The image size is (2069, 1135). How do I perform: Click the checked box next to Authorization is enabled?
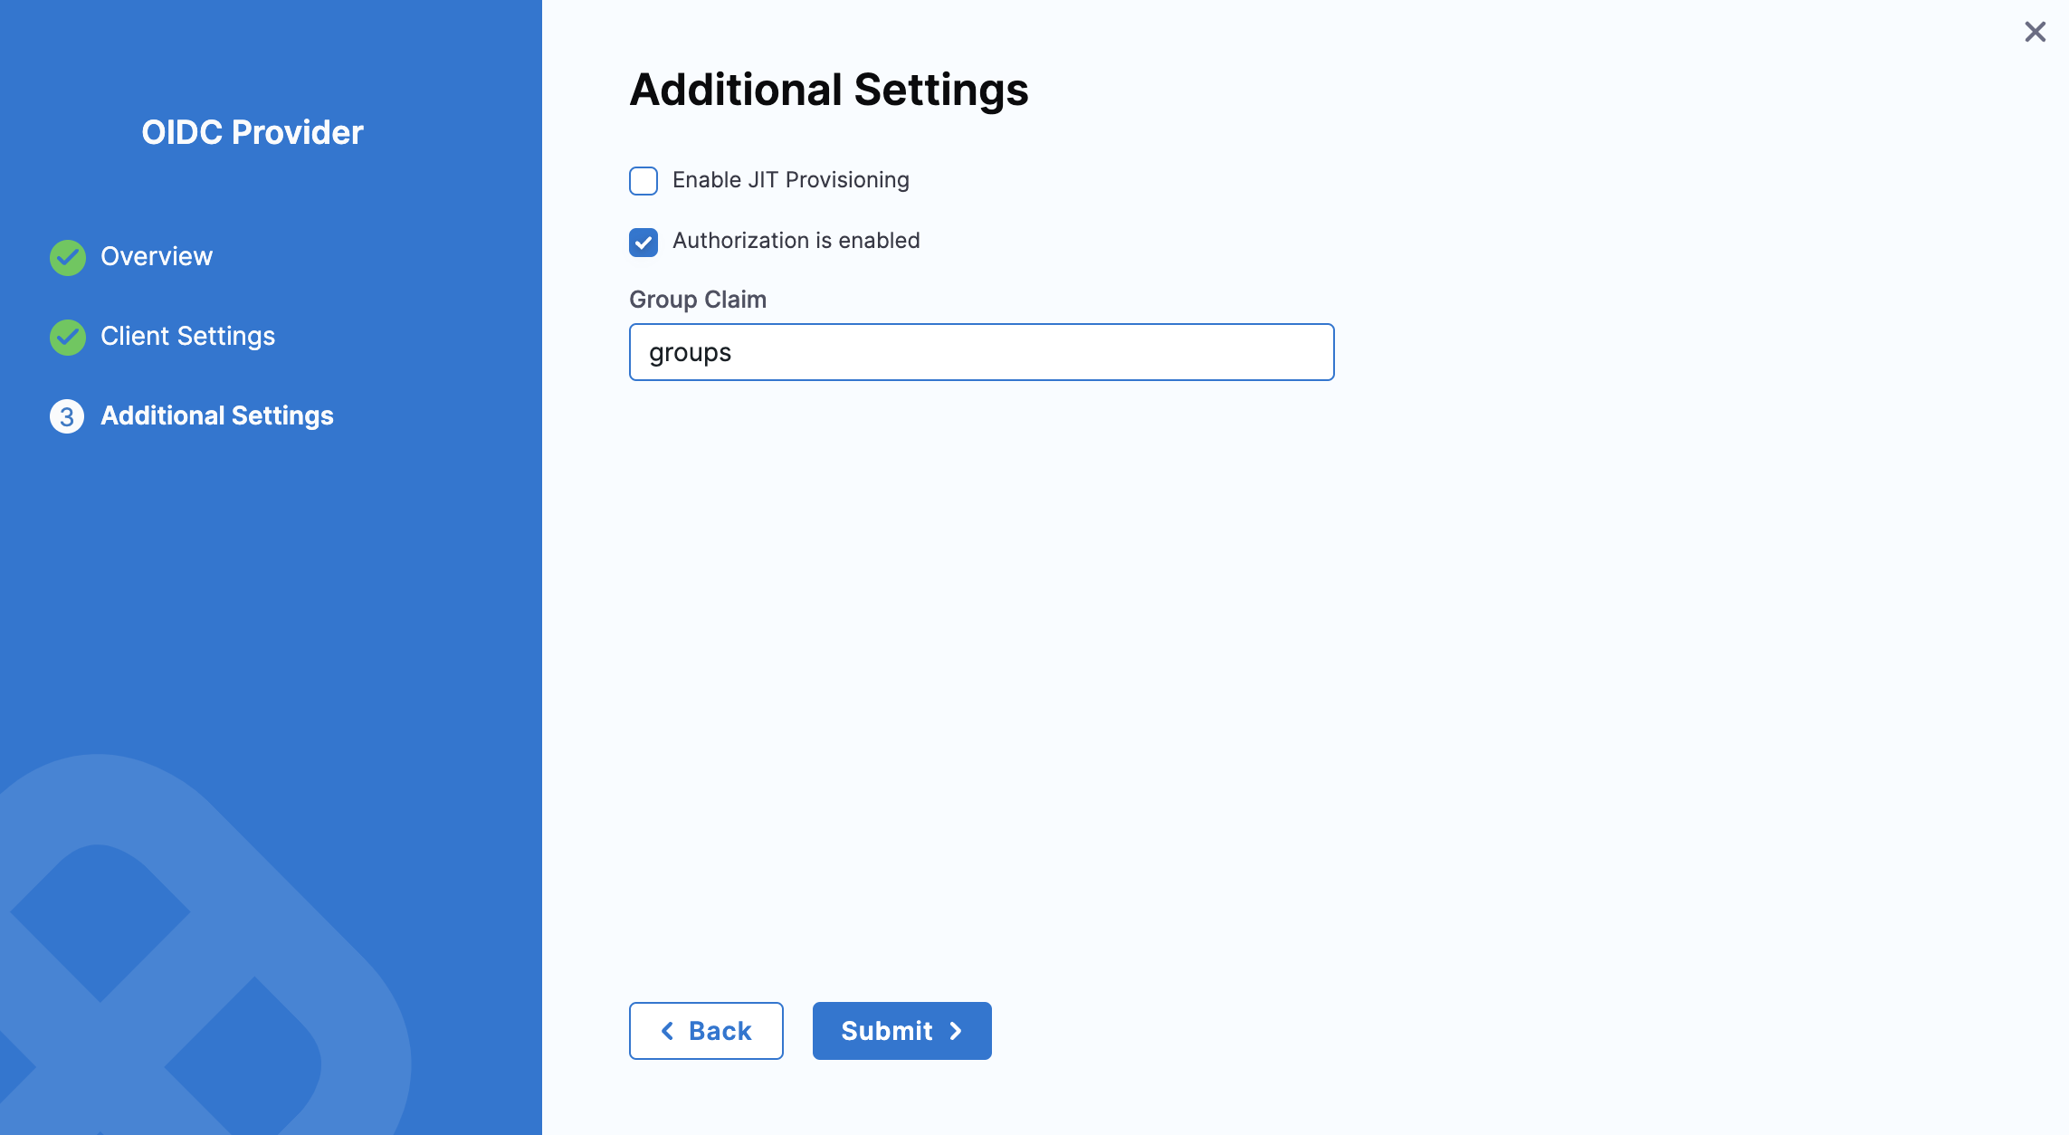tap(643, 242)
